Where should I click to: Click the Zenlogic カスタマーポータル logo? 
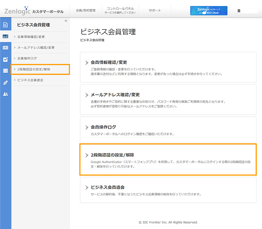click(x=34, y=11)
